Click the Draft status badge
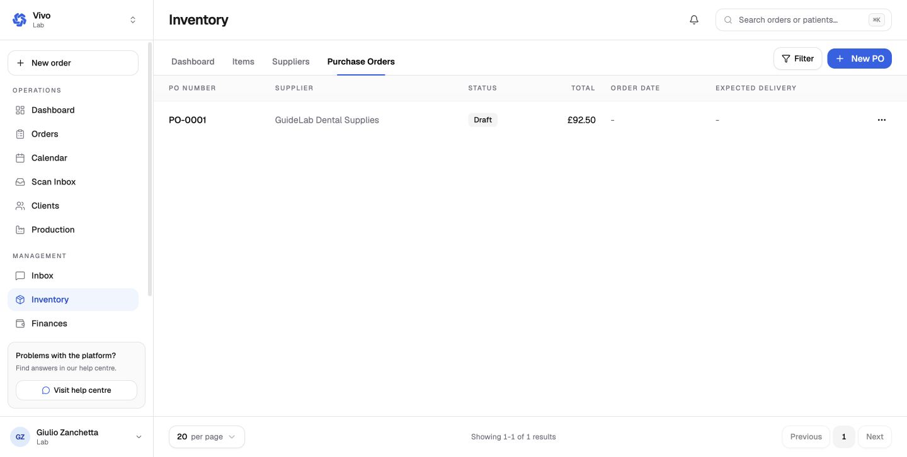 (x=483, y=120)
